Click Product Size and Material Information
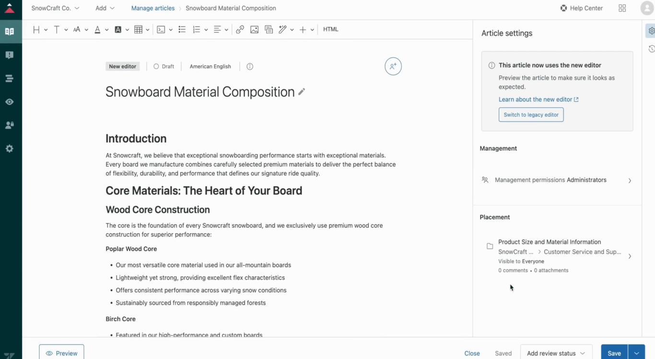 click(550, 242)
